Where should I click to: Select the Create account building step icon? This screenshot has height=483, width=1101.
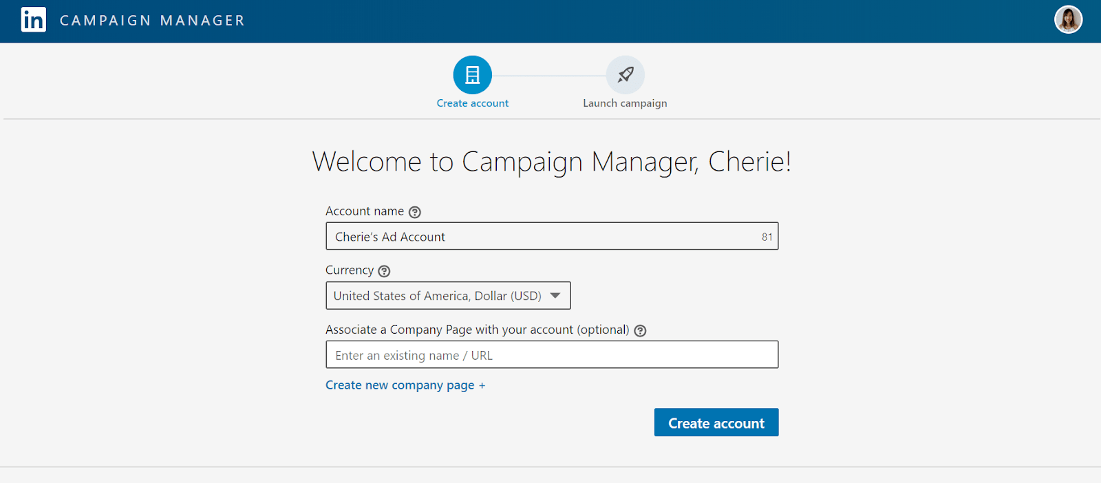(473, 75)
